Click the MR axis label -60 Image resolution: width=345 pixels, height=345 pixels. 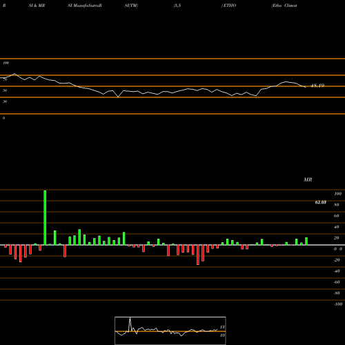pos(337,282)
